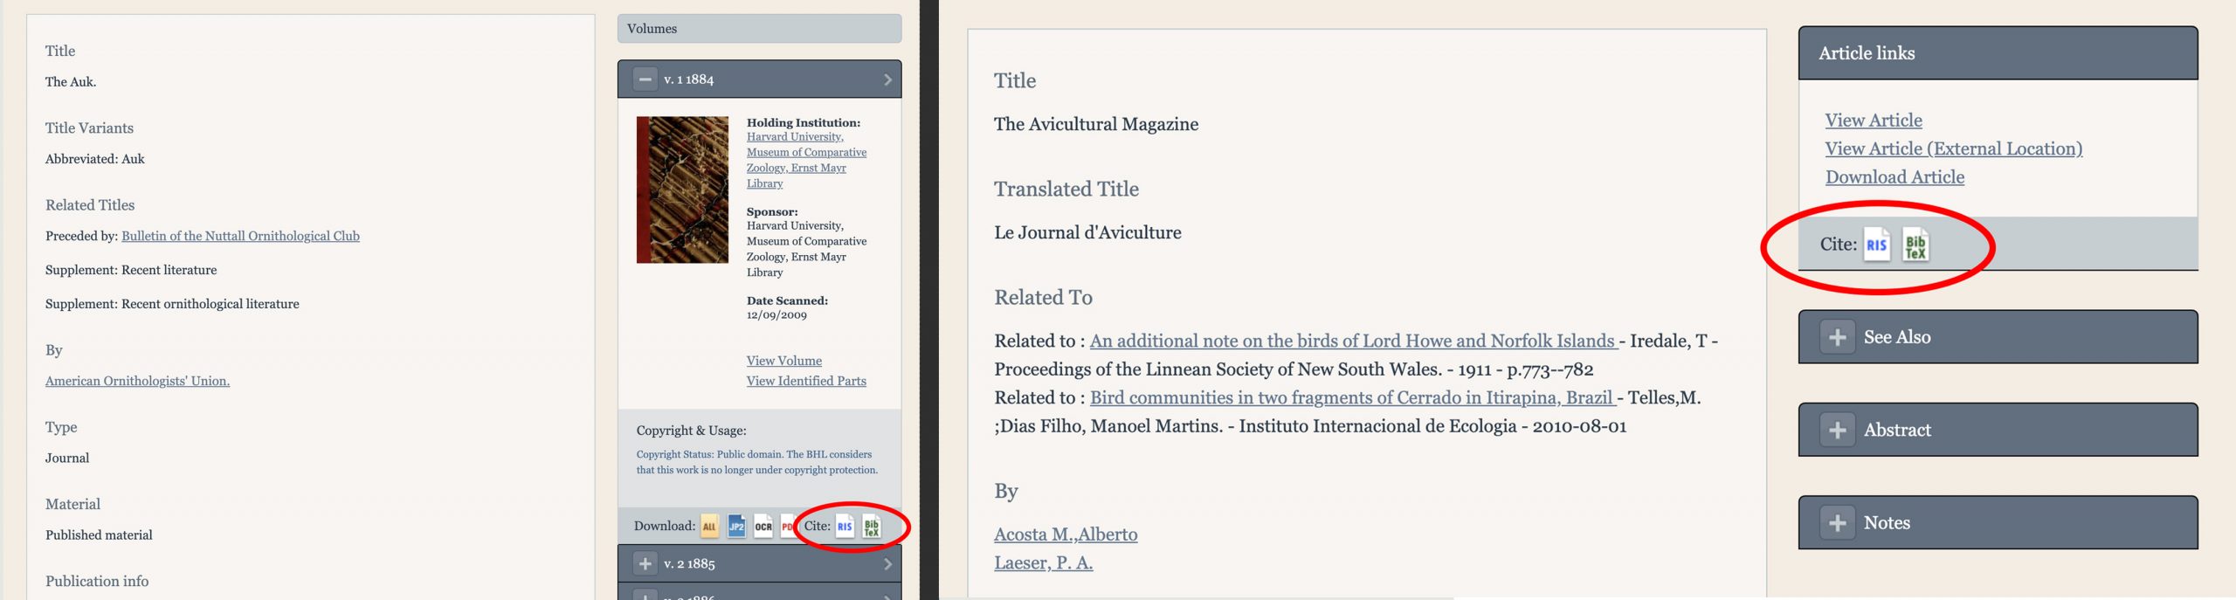Visit the Harvard University holding institution link
The image size is (2236, 600).
point(806,160)
